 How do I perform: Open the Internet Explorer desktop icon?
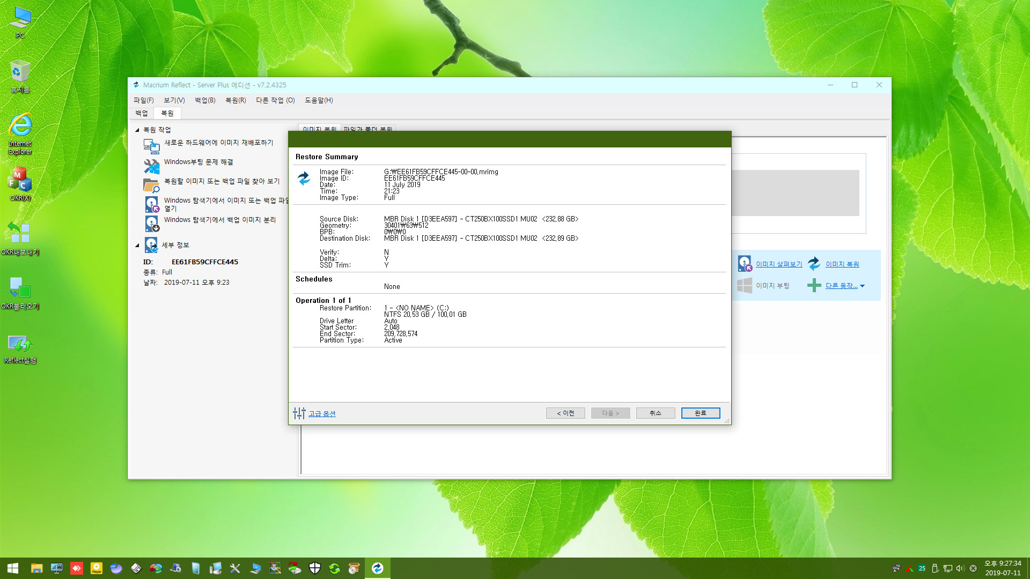pos(20,134)
